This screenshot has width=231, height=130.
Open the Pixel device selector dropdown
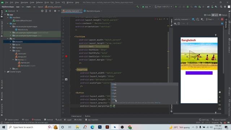coord(163,7)
